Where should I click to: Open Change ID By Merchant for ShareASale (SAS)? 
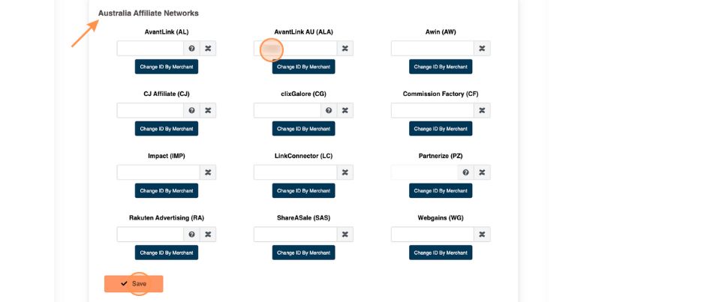pos(303,253)
